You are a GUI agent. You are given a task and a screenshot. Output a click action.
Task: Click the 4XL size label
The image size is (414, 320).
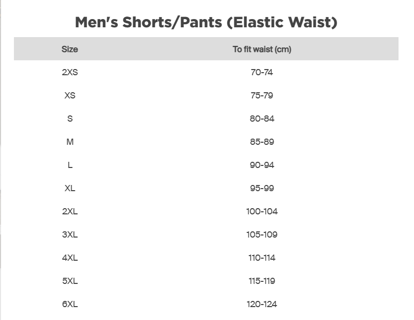point(70,258)
